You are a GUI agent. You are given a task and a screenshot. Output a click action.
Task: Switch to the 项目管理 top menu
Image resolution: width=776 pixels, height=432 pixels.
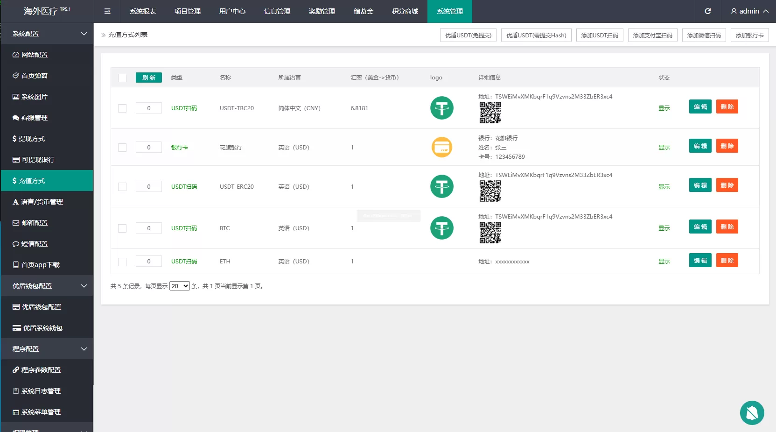pyautogui.click(x=188, y=11)
